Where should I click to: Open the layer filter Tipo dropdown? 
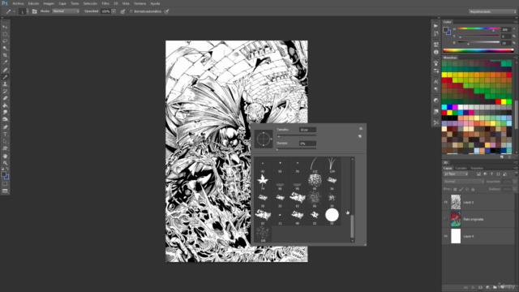pos(456,174)
